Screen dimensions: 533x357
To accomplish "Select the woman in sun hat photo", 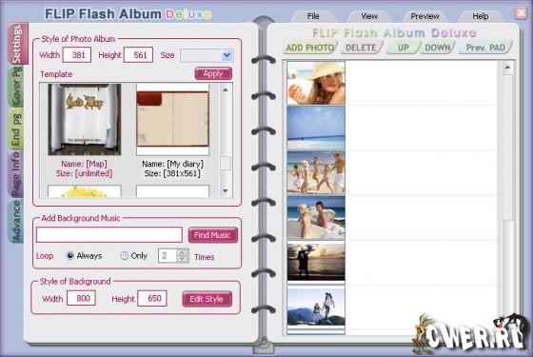I will (x=316, y=83).
